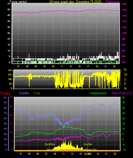
Task: Select the blue 'Umidita' legend label
Action: pos(24,93)
